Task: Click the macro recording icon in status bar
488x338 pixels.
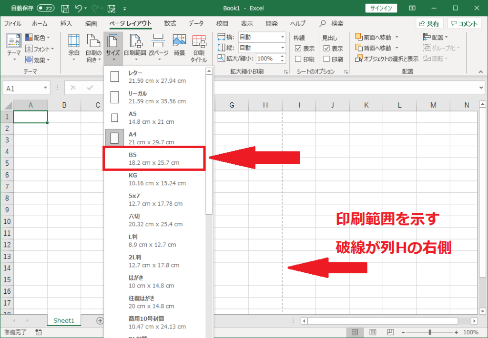Action: click(38, 332)
